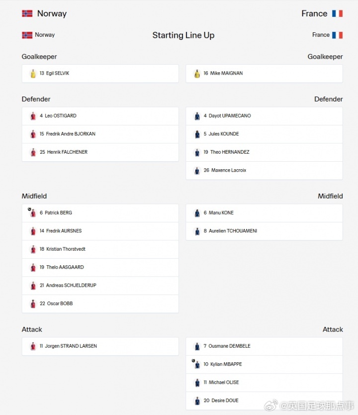Open Andreas SCHJELDERUP midfielder entry
358x415 pixels.
pos(100,286)
